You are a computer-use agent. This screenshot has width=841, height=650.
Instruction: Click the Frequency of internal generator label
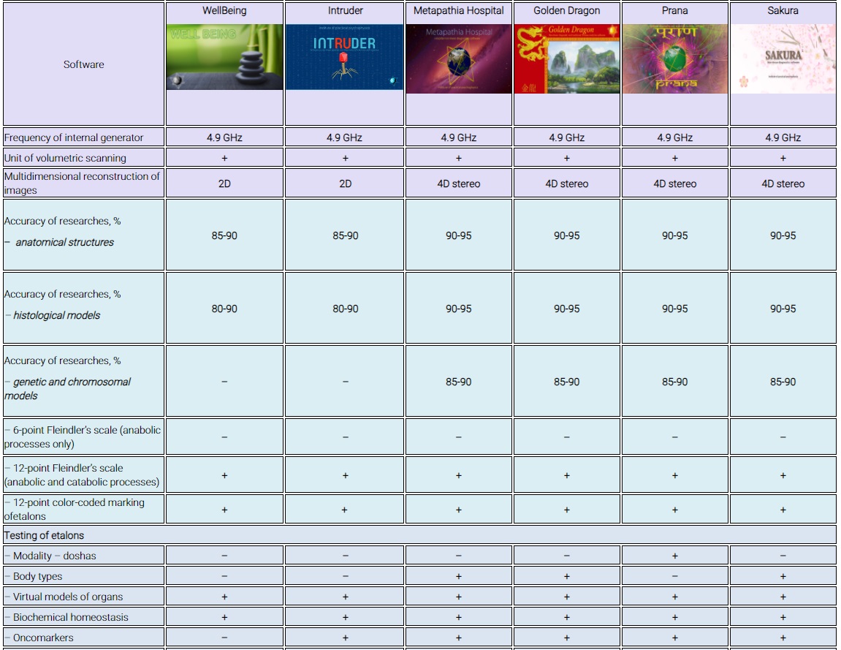click(x=74, y=137)
